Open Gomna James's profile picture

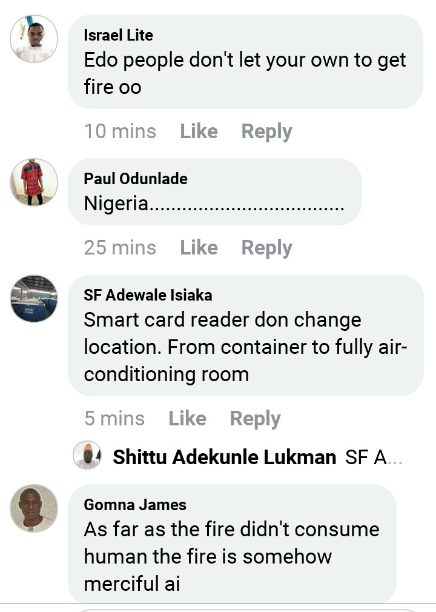34,508
